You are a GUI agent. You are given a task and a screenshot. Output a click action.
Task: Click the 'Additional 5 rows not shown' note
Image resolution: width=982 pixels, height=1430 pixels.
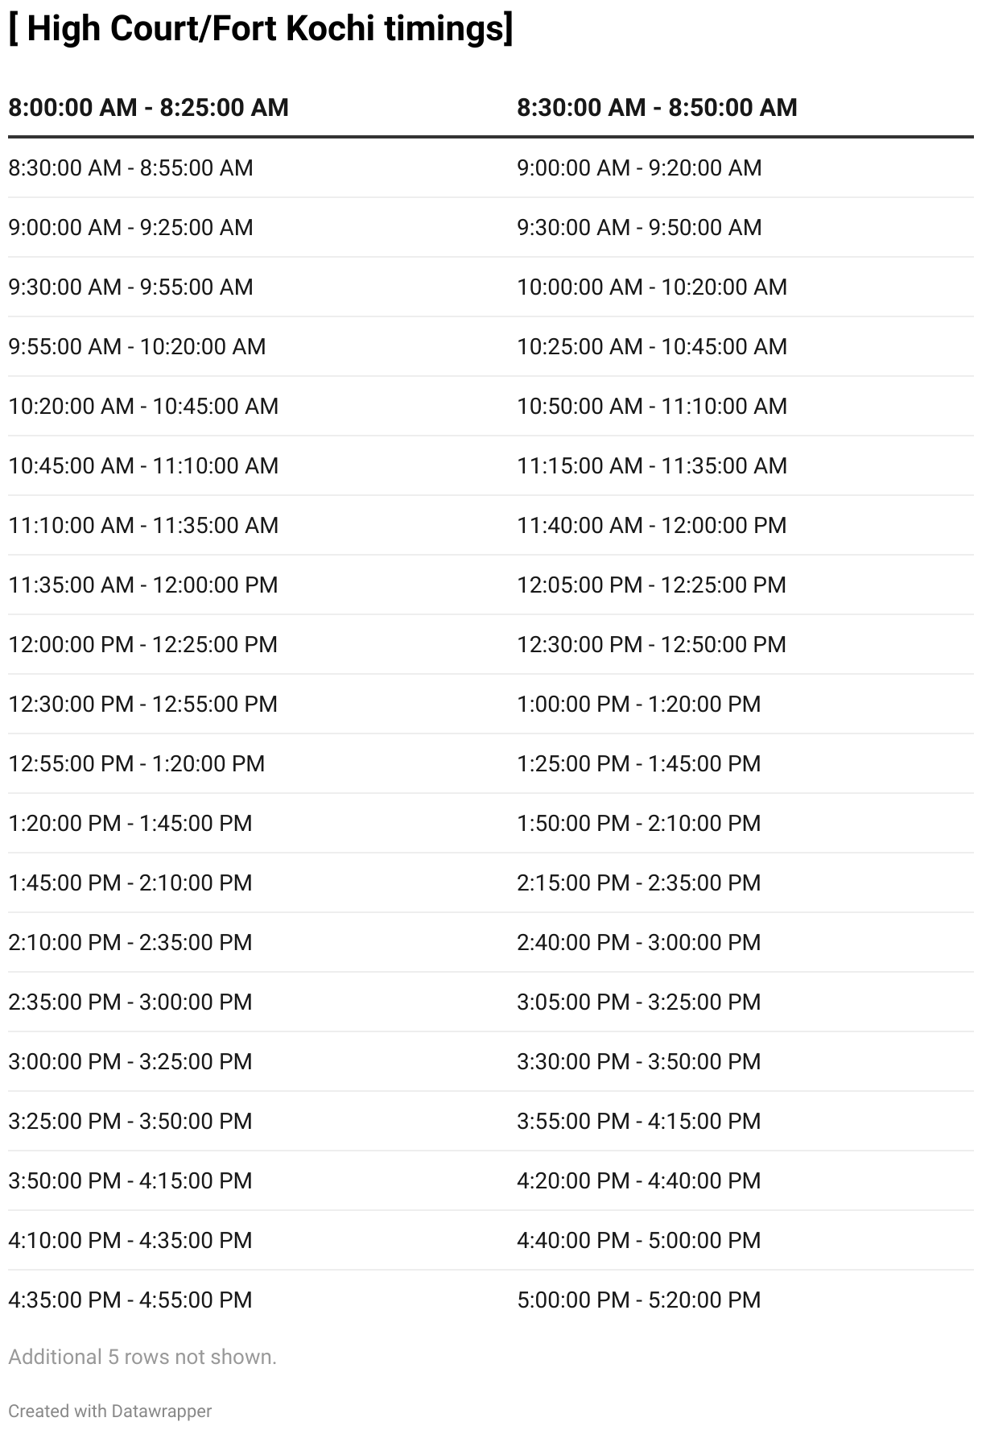point(142,1357)
